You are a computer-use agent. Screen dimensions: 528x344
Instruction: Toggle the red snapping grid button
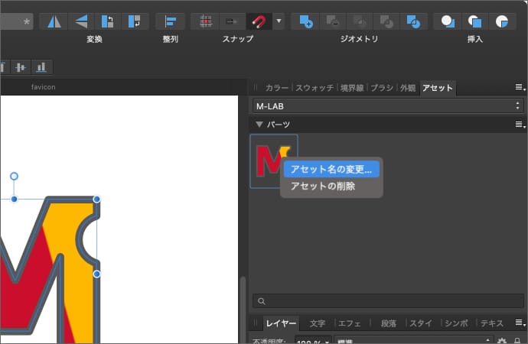[205, 21]
